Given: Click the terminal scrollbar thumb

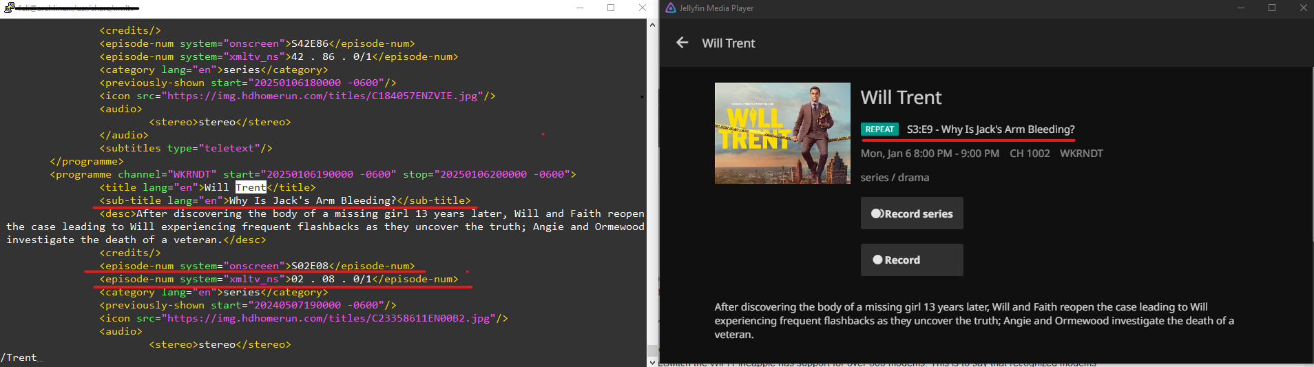Looking at the screenshot, I should pyautogui.click(x=652, y=350).
